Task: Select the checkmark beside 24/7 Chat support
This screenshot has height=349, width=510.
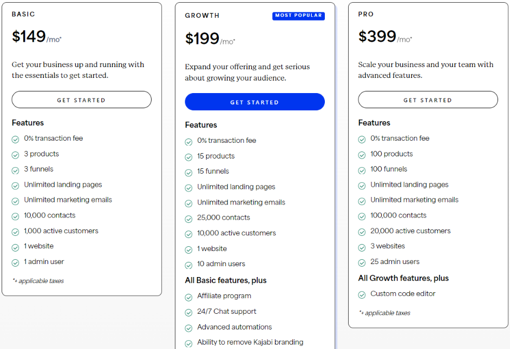Action: pos(188,312)
